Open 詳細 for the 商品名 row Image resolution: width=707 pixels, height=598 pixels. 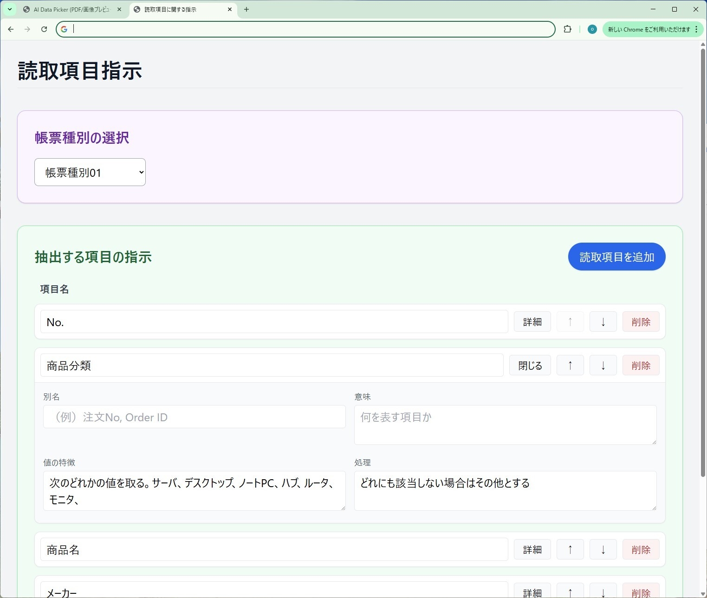[x=532, y=549]
